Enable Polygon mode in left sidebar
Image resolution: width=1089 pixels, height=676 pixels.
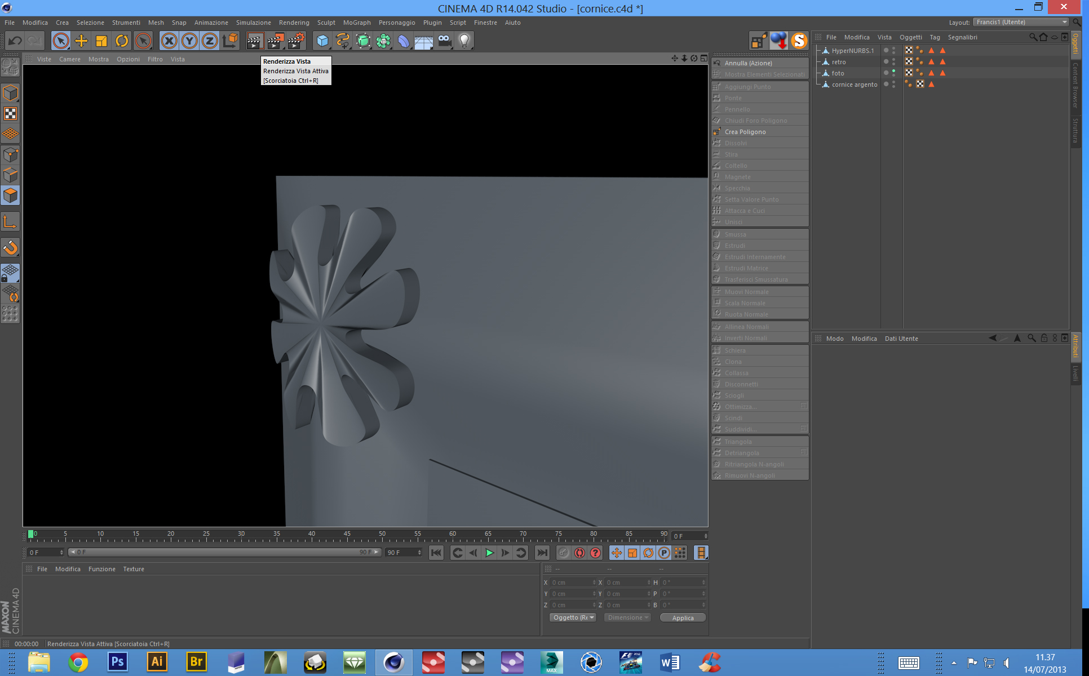click(x=10, y=195)
